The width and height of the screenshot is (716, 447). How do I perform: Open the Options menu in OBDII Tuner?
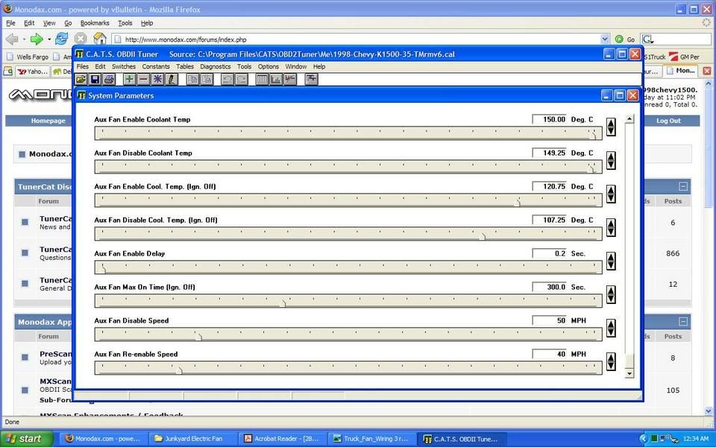click(268, 66)
